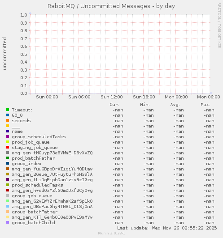The width and height of the screenshot is (223, 238).
Task: Click the group_index legend label
Action: [26, 164]
